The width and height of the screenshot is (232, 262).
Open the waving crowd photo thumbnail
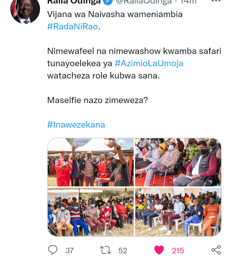[91, 212]
